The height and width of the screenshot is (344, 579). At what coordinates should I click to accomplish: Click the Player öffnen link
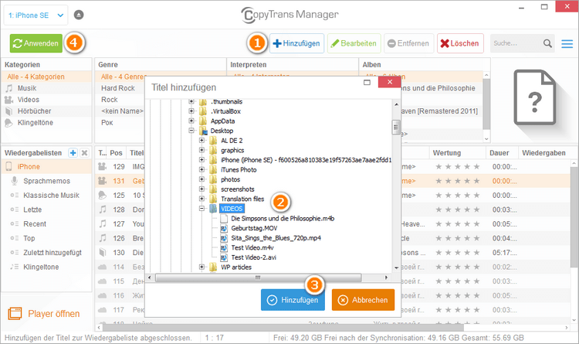tap(44, 314)
